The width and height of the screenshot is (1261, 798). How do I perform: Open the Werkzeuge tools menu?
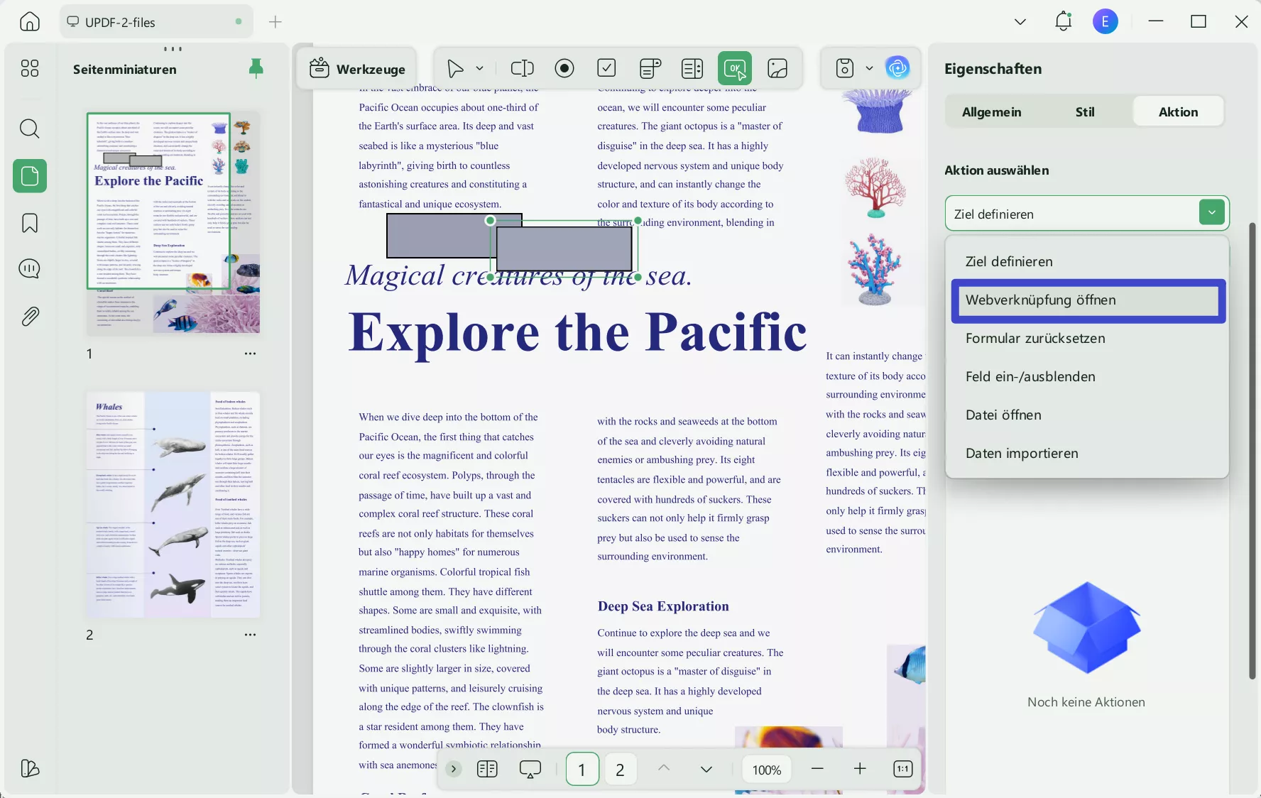tap(357, 69)
